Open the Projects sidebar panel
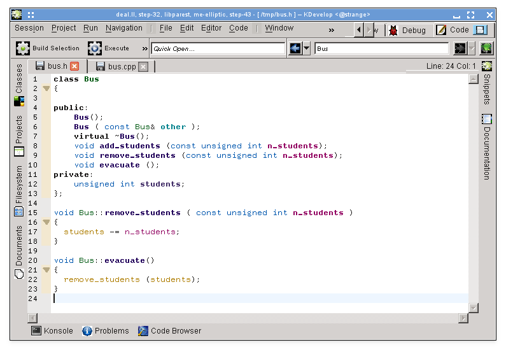The image size is (506, 352). point(19,136)
